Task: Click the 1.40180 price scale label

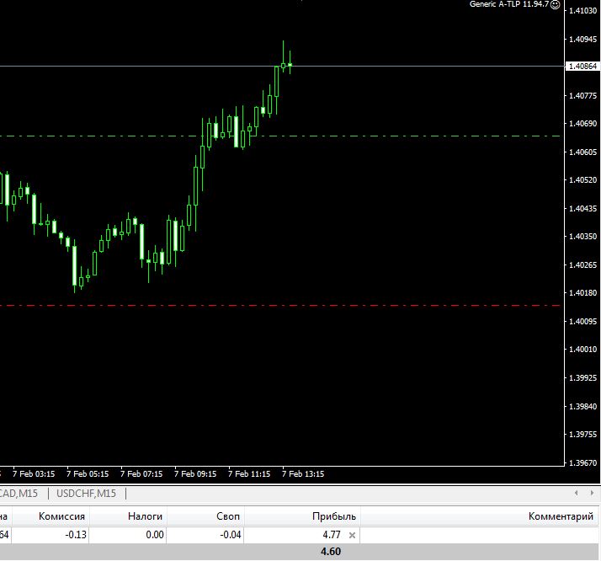Action: pyautogui.click(x=583, y=293)
